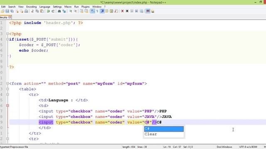266x149 pixels.
Task: Open a file with the toolbar Open icon
Action: click(x=2, y=11)
